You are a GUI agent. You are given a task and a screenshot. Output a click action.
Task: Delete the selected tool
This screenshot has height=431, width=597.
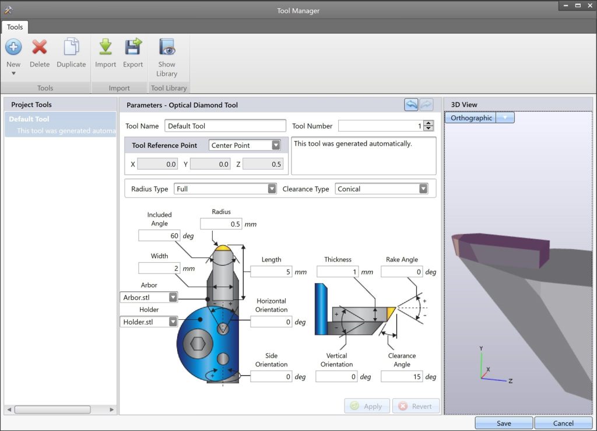click(40, 47)
